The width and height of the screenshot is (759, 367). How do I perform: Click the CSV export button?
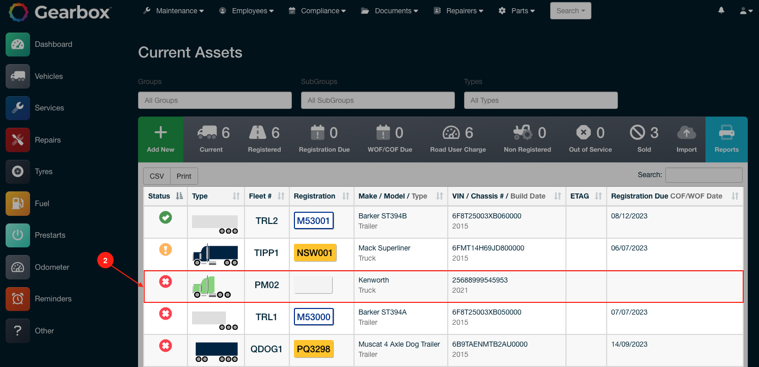coord(157,176)
